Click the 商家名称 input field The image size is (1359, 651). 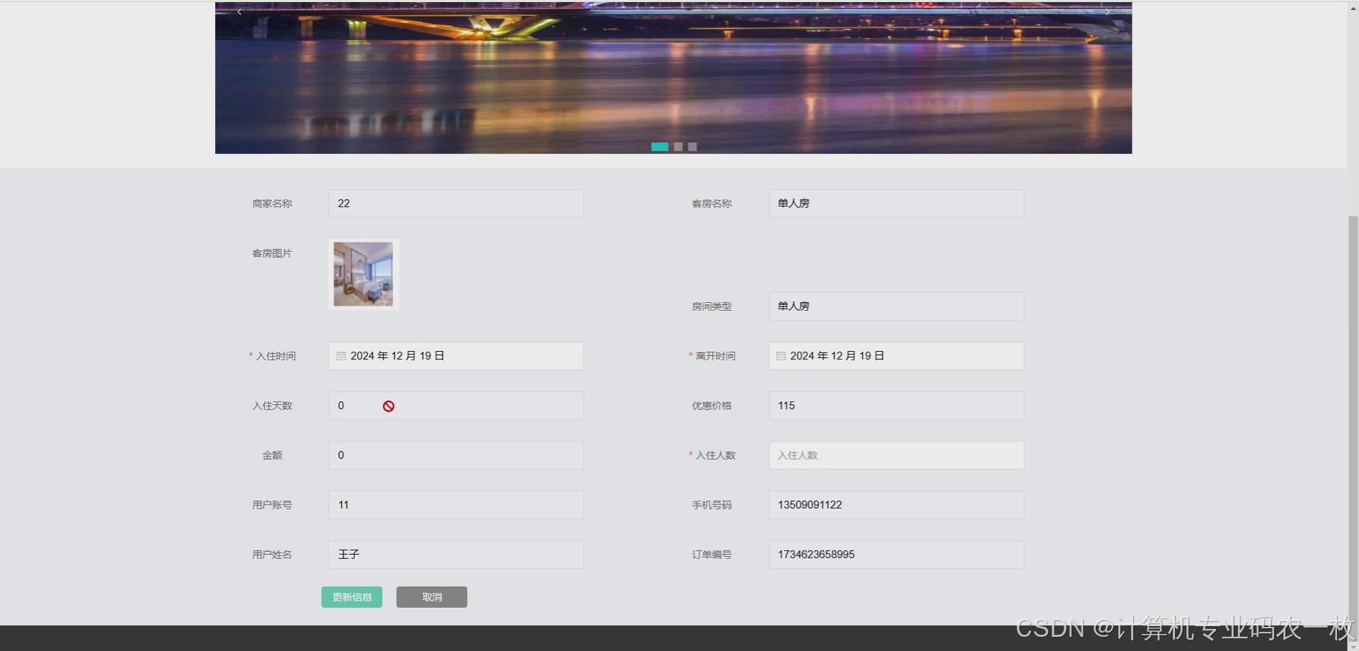pyautogui.click(x=456, y=203)
